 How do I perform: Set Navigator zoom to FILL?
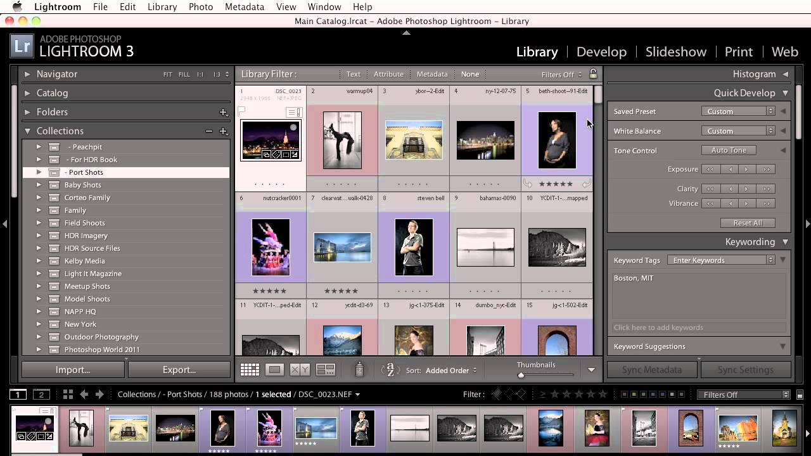pos(184,75)
